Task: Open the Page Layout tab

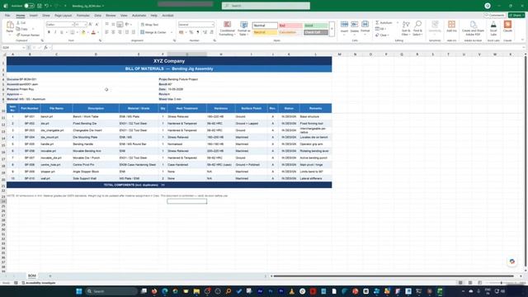Action: pos(63,16)
